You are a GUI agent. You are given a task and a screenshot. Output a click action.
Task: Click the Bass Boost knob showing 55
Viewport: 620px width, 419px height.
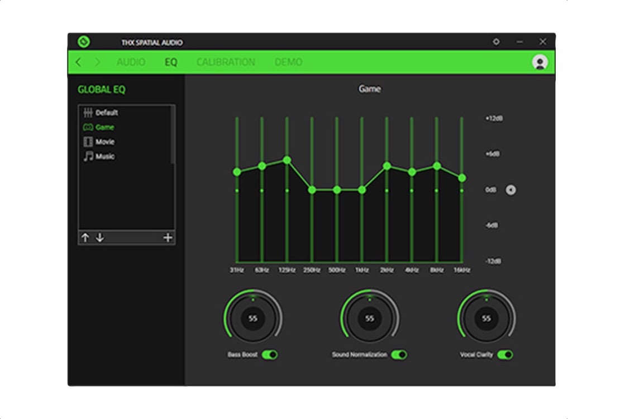[254, 318]
